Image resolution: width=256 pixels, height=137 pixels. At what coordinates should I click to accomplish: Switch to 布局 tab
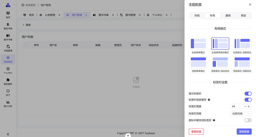213,16
